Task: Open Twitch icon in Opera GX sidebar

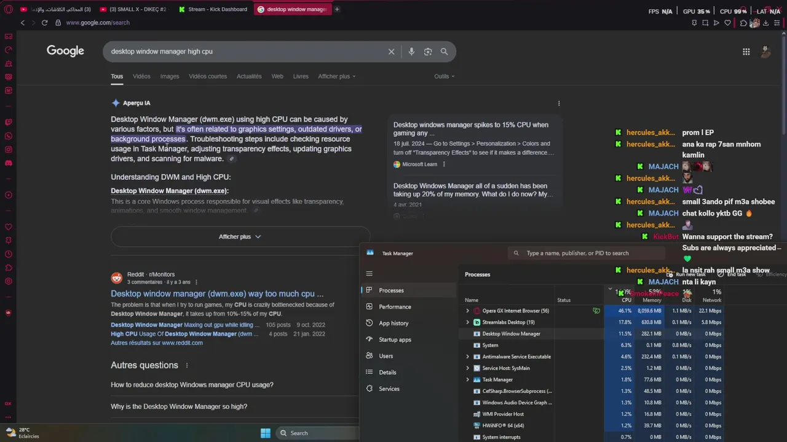Action: click(8, 122)
